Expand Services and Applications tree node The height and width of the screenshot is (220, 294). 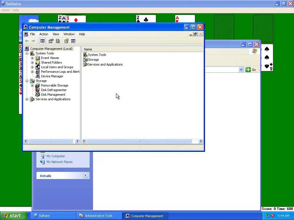coord(27,99)
